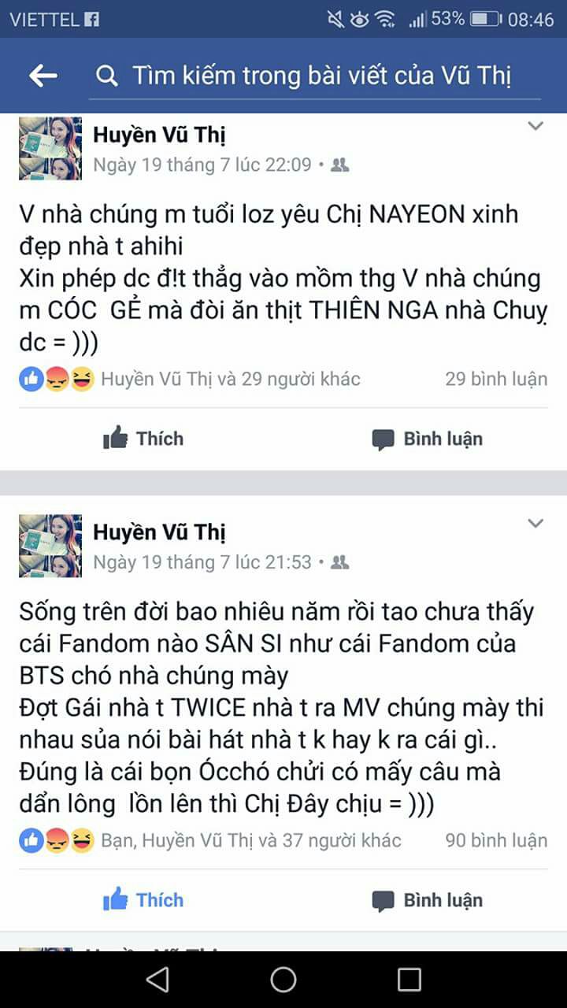Open Huyền Vũ Thị name on second post
The image size is (567, 1008).
pos(159,533)
